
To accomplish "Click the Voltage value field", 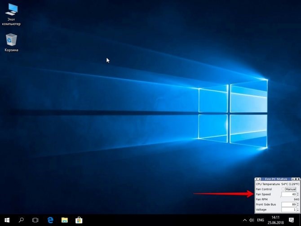I will tap(289, 209).
